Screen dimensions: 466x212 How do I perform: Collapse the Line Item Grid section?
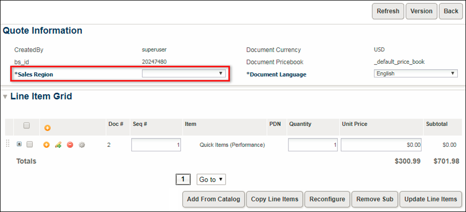(x=5, y=97)
